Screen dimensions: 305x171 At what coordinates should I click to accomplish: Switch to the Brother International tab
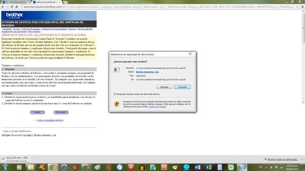[x=16, y=2]
